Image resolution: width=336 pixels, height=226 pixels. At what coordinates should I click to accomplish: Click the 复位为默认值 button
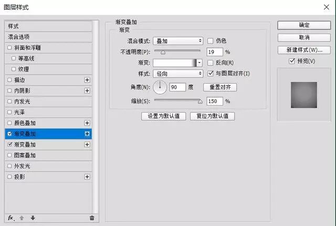pyautogui.click(x=212, y=116)
